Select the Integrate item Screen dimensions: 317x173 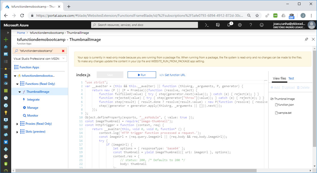(33, 100)
